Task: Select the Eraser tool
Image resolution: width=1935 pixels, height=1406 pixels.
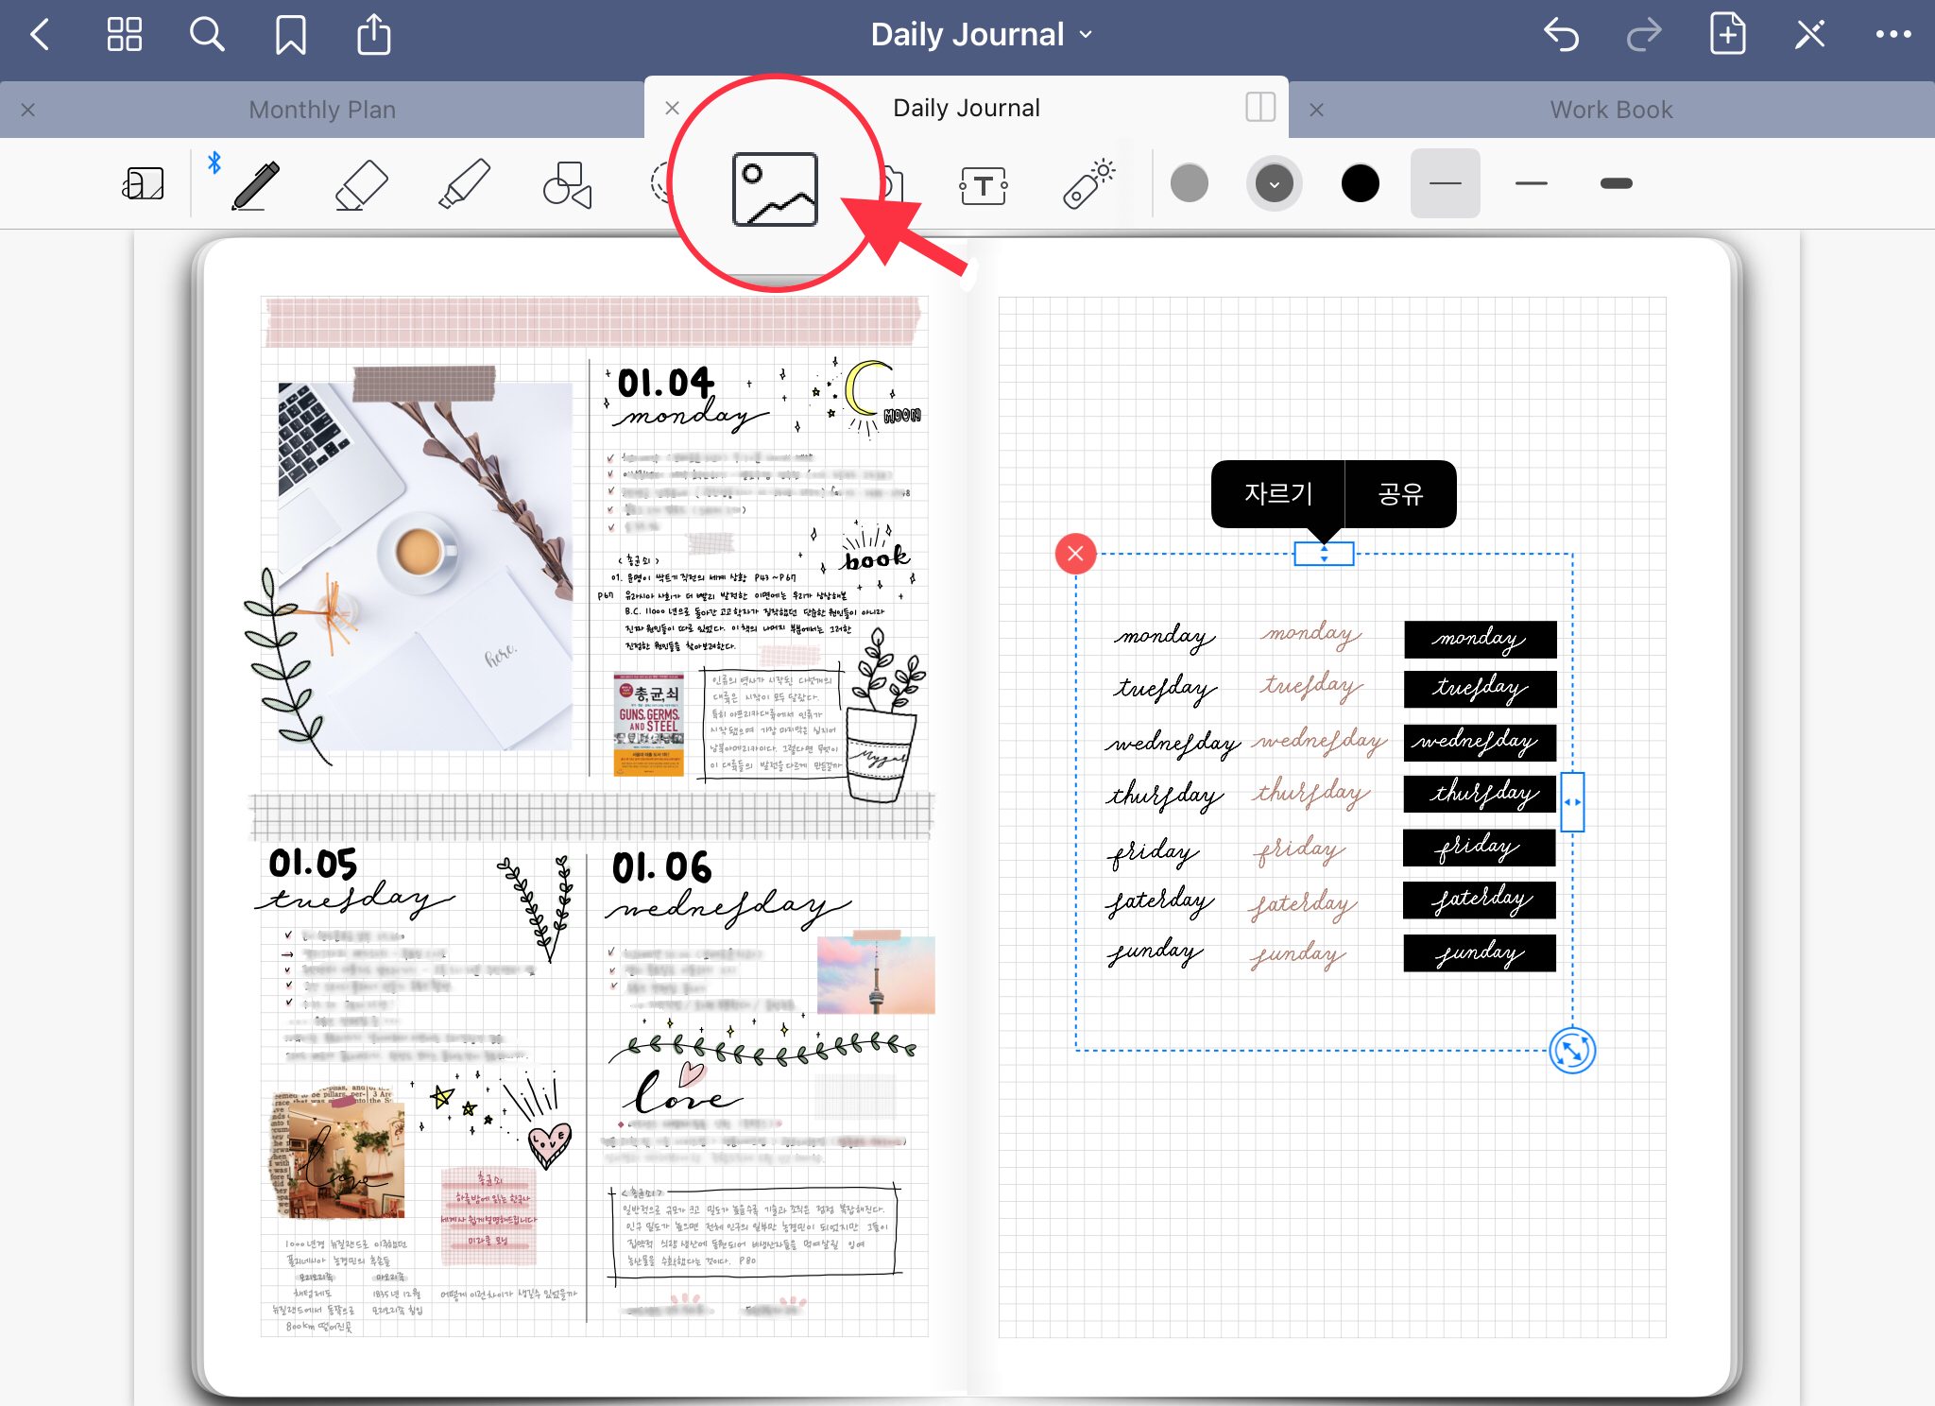Action: pyautogui.click(x=361, y=184)
